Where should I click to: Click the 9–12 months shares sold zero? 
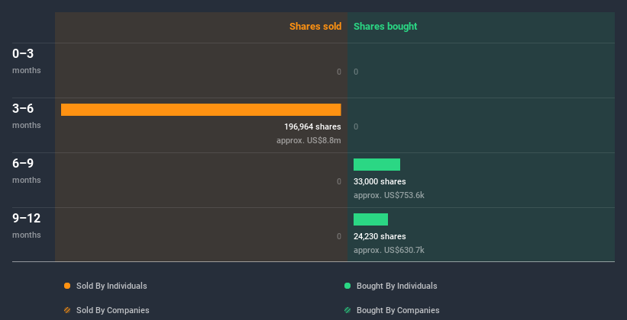click(339, 237)
